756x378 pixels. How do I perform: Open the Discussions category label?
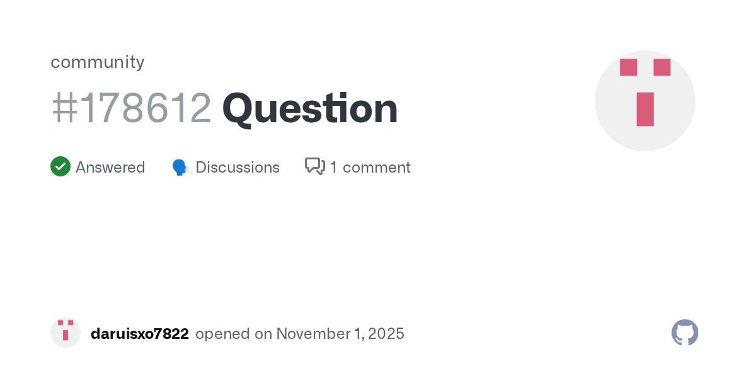click(x=238, y=168)
